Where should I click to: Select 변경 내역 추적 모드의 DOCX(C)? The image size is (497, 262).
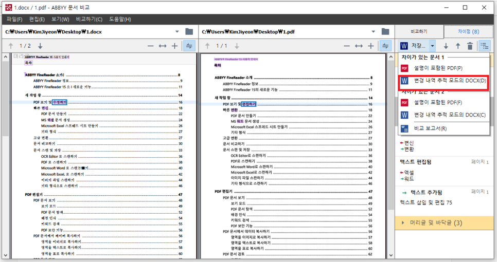point(443,115)
